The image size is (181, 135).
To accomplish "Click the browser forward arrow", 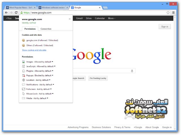I will [x=11, y=12].
